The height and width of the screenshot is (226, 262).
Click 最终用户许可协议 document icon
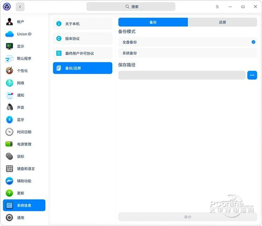59,53
